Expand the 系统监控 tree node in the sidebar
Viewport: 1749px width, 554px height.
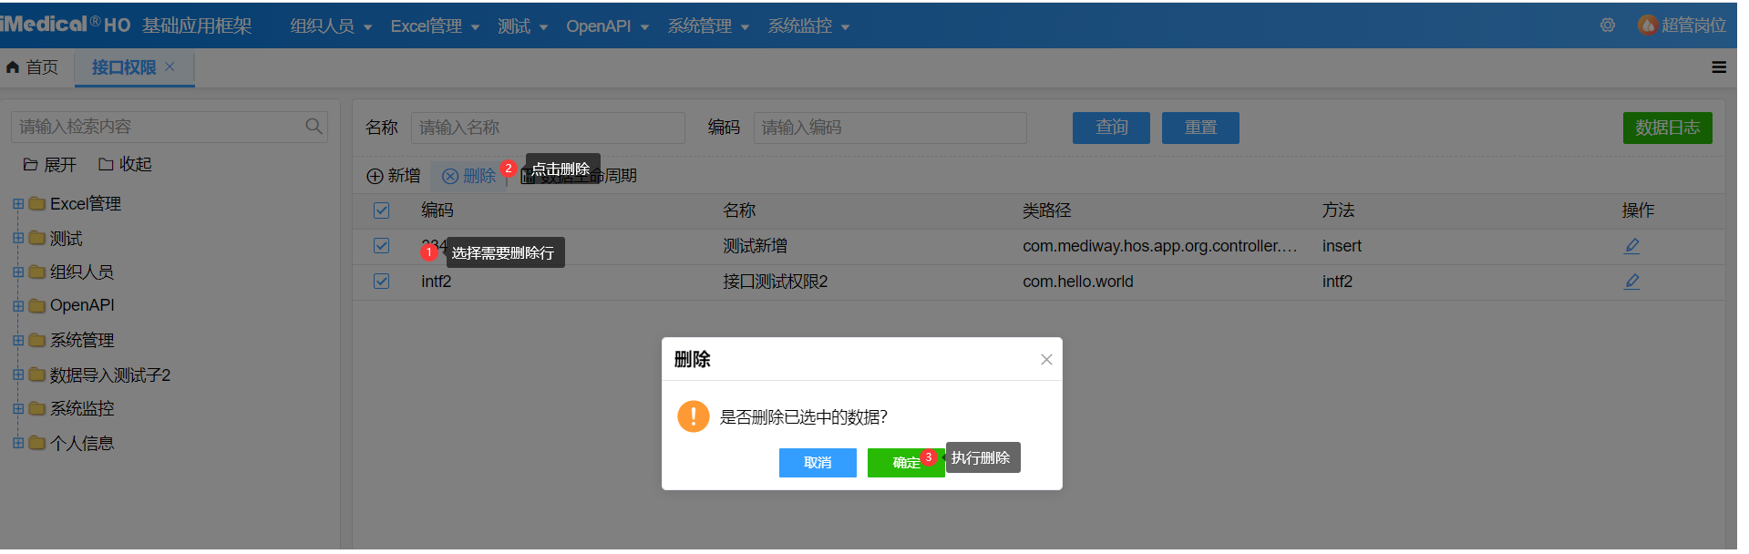[18, 409]
